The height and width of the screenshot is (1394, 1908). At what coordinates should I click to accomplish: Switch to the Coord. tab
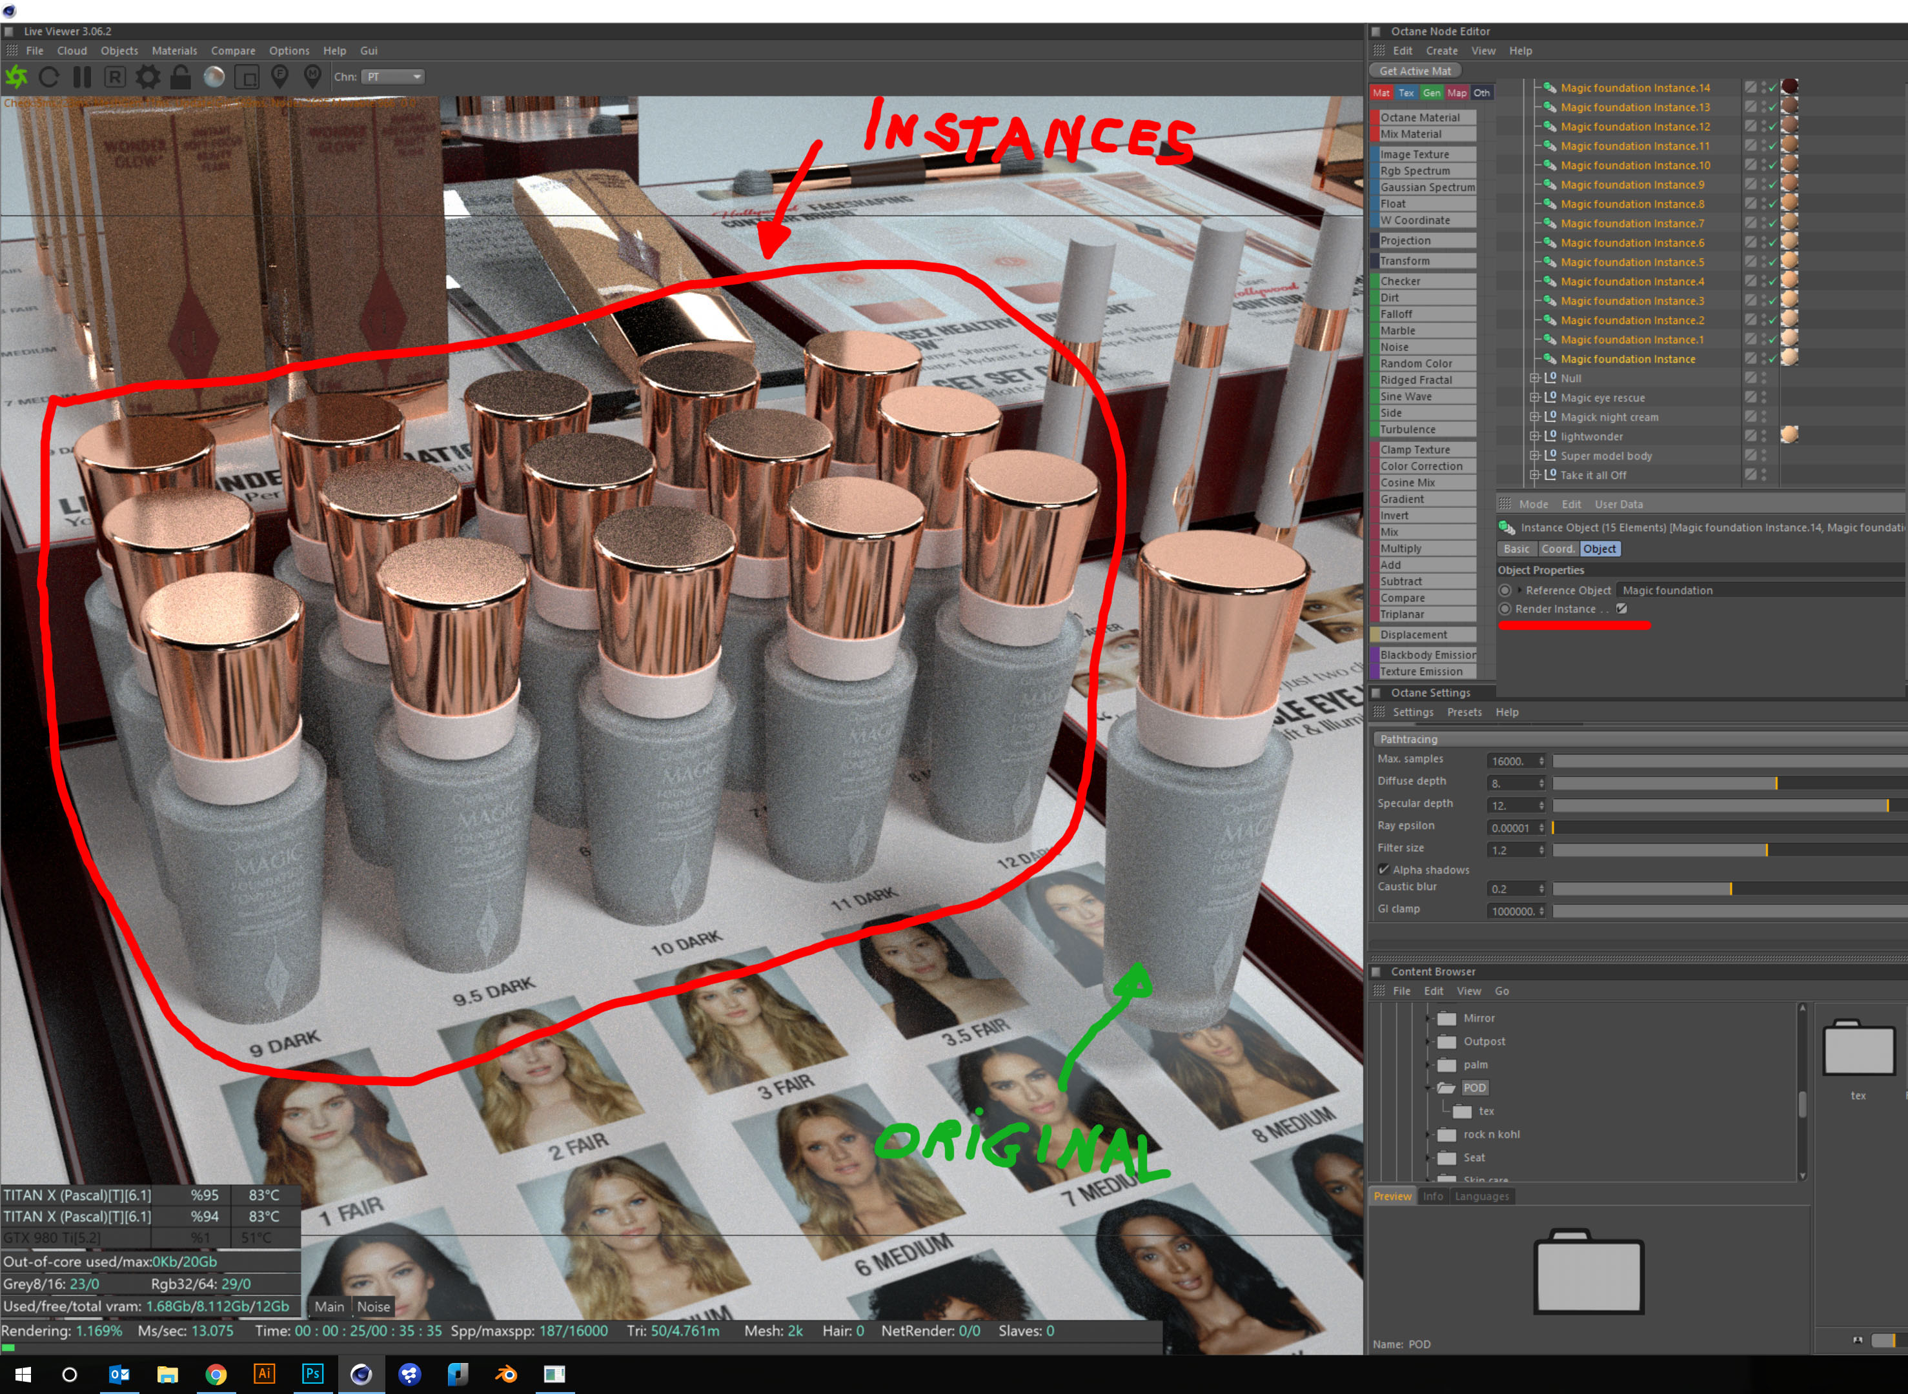coord(1557,549)
